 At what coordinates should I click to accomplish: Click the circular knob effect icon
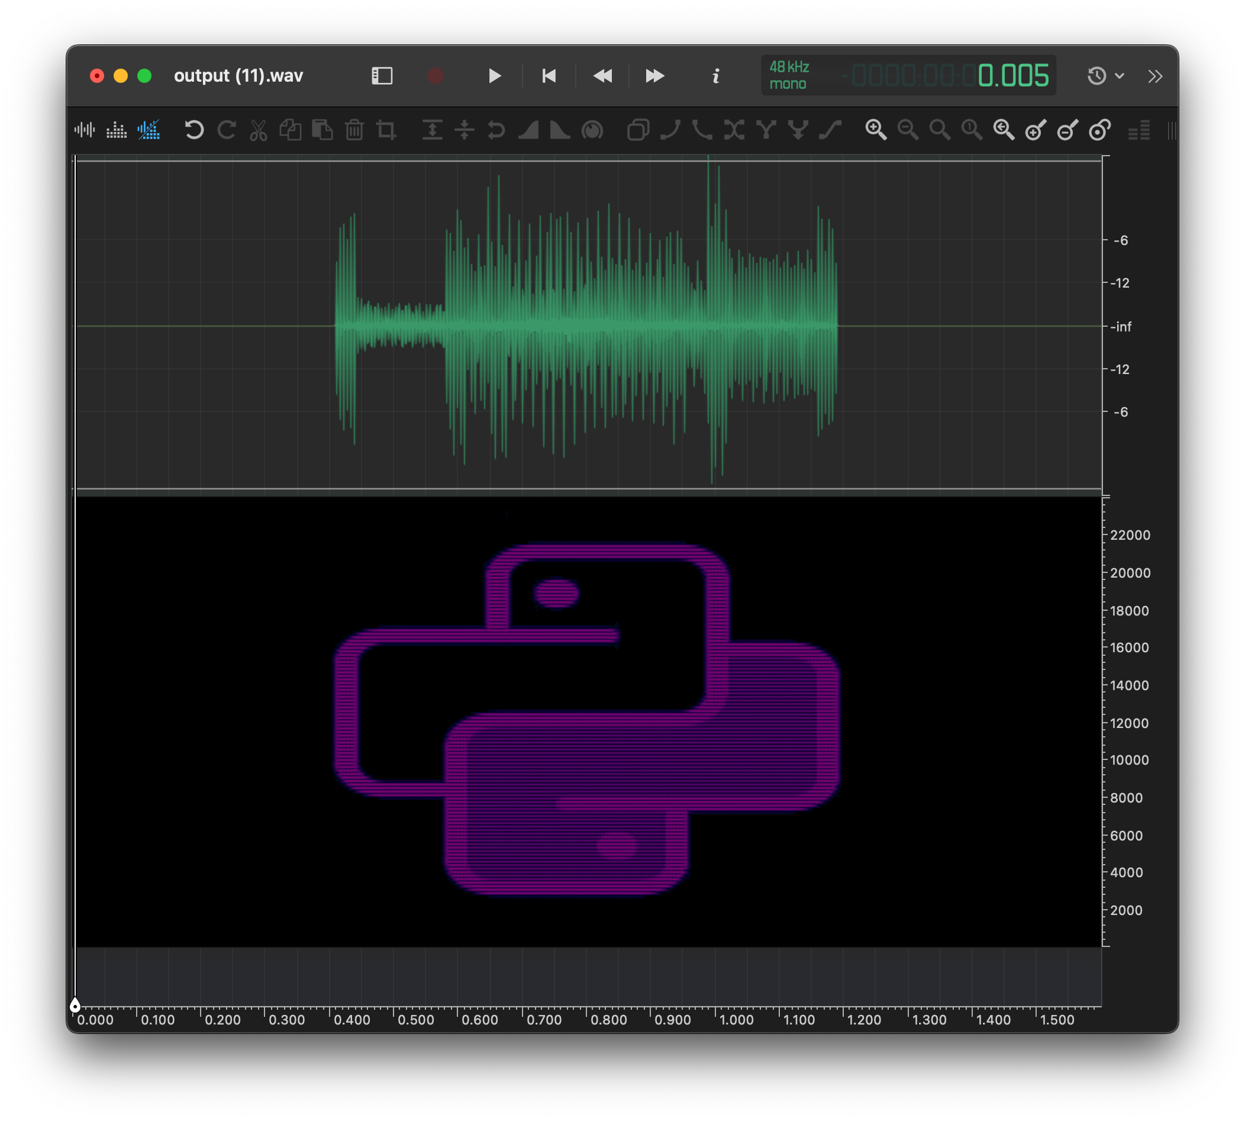(592, 130)
